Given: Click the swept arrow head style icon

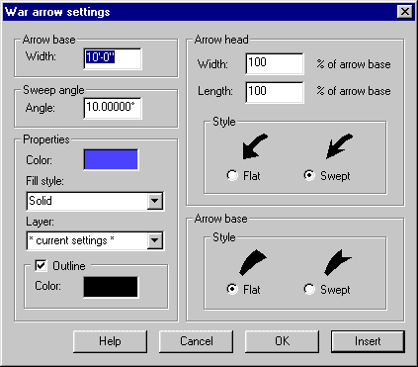Looking at the screenshot, I should (339, 146).
